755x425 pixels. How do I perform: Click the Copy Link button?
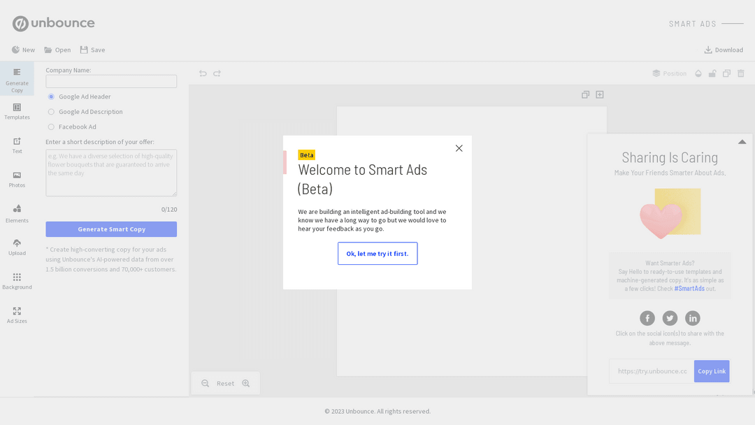point(712,371)
